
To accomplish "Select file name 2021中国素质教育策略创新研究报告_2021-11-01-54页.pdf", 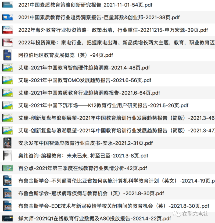I will [x=85, y=5].
